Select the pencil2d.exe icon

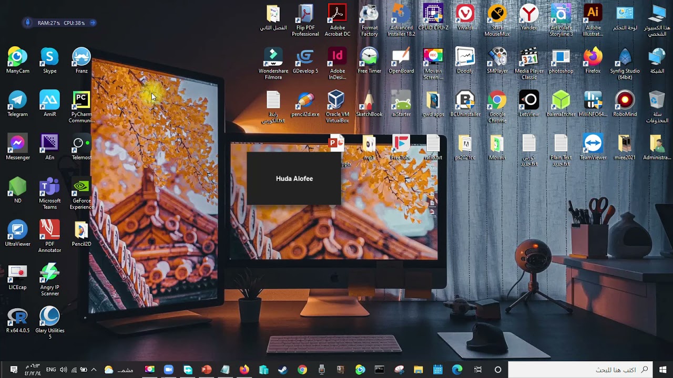(x=305, y=103)
